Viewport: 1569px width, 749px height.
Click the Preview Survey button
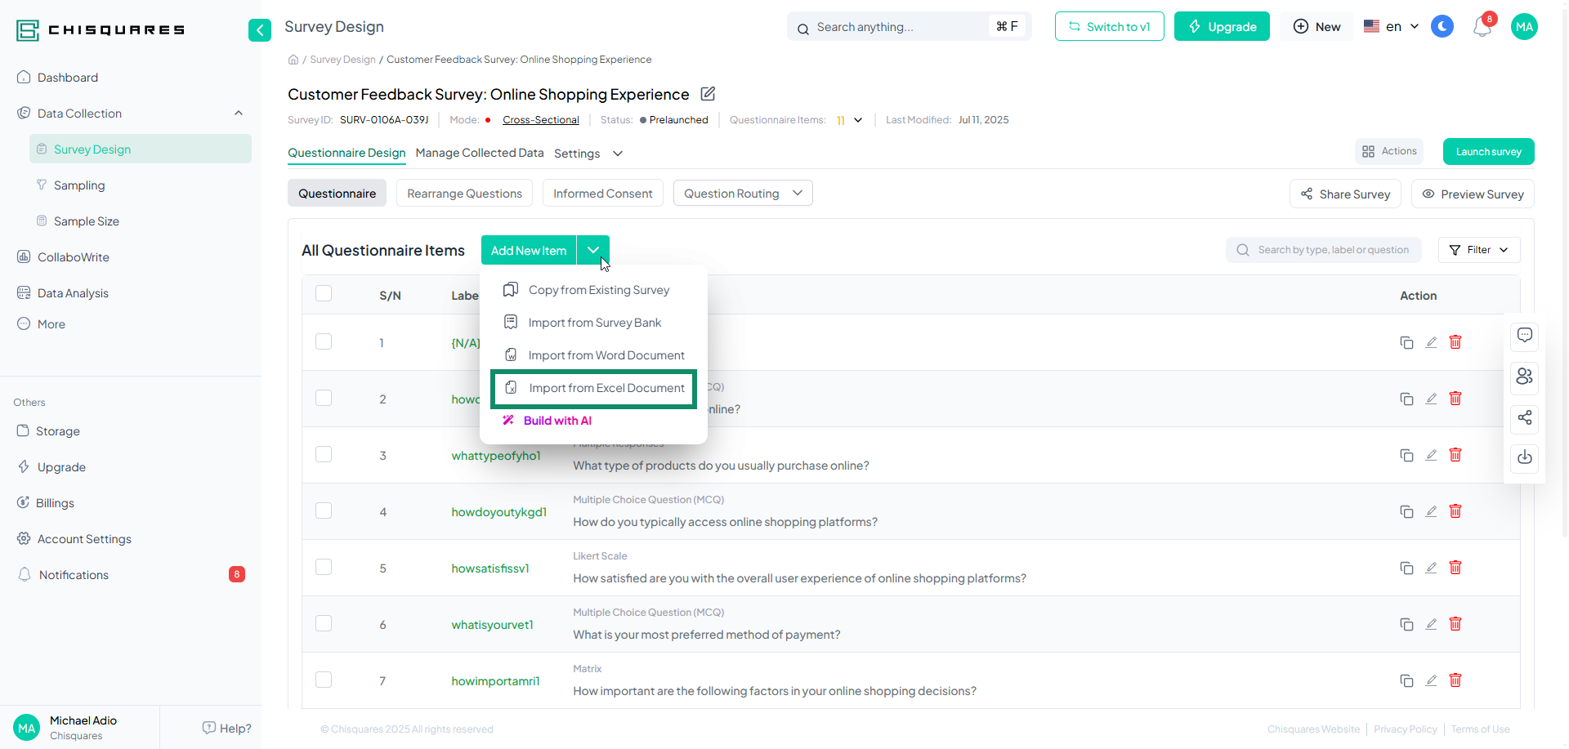[x=1472, y=194]
